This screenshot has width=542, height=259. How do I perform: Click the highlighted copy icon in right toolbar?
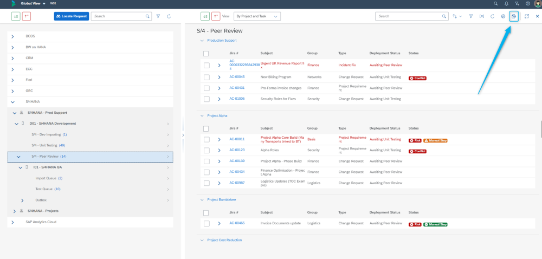click(514, 16)
